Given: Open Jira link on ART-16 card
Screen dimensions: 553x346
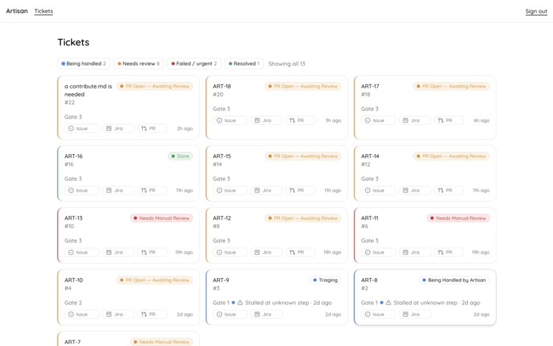Looking at the screenshot, I should (119, 190).
